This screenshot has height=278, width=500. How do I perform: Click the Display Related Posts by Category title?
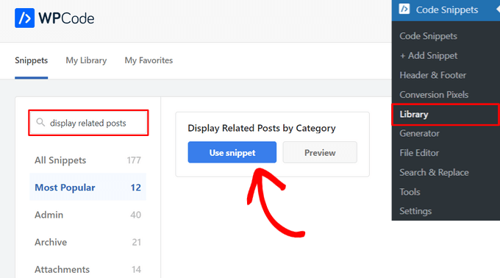262,128
